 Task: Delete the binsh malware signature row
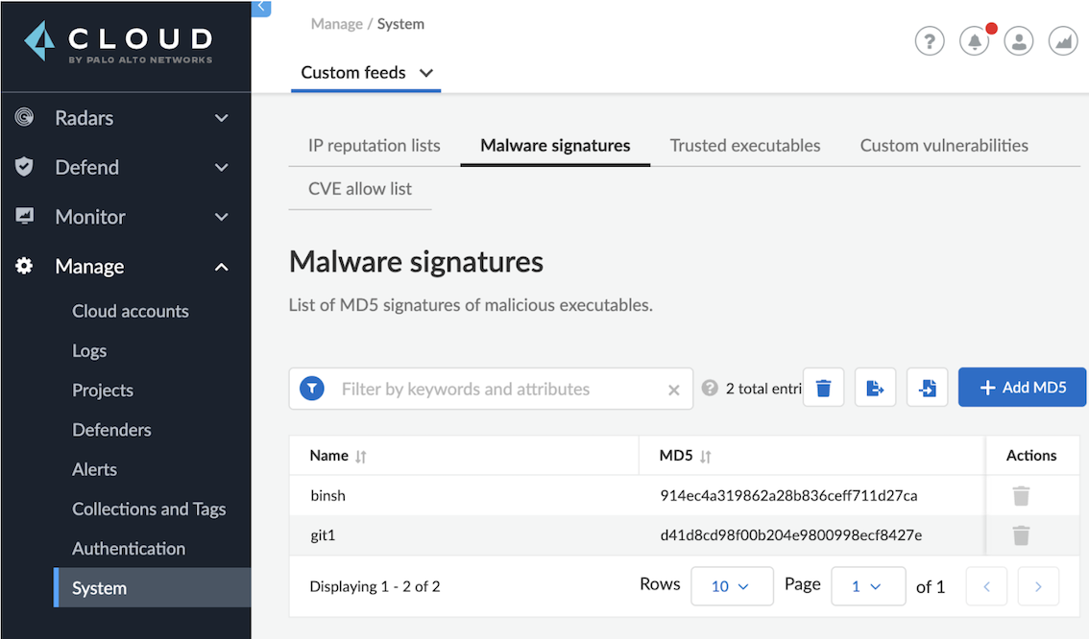click(1021, 496)
